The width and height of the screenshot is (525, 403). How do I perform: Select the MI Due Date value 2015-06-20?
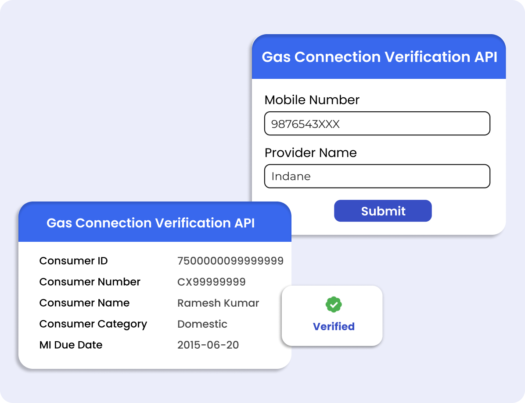tap(208, 345)
